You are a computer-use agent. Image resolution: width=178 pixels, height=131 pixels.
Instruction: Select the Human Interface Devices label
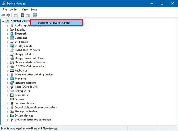pyautogui.click(x=30, y=62)
